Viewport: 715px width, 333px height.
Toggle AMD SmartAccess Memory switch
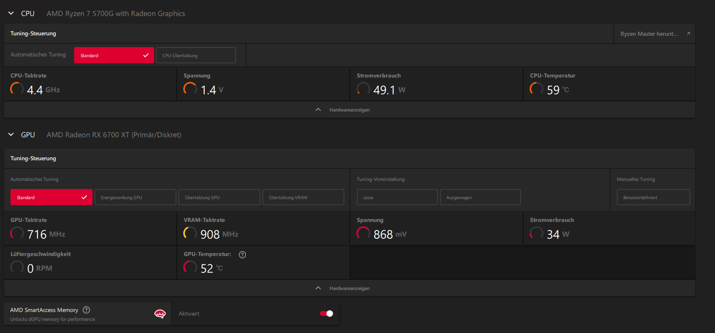tap(327, 314)
